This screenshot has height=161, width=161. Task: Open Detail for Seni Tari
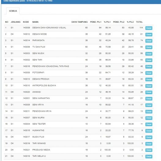tap(149, 60)
